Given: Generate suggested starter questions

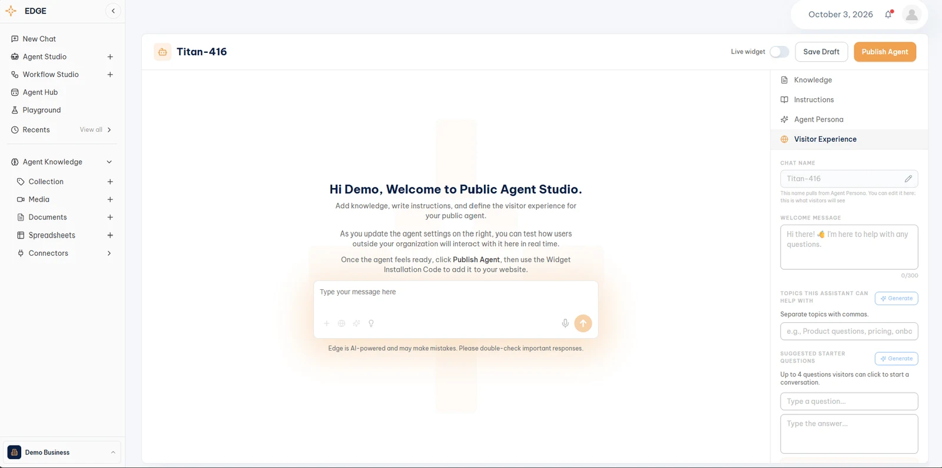Looking at the screenshot, I should pos(896,359).
